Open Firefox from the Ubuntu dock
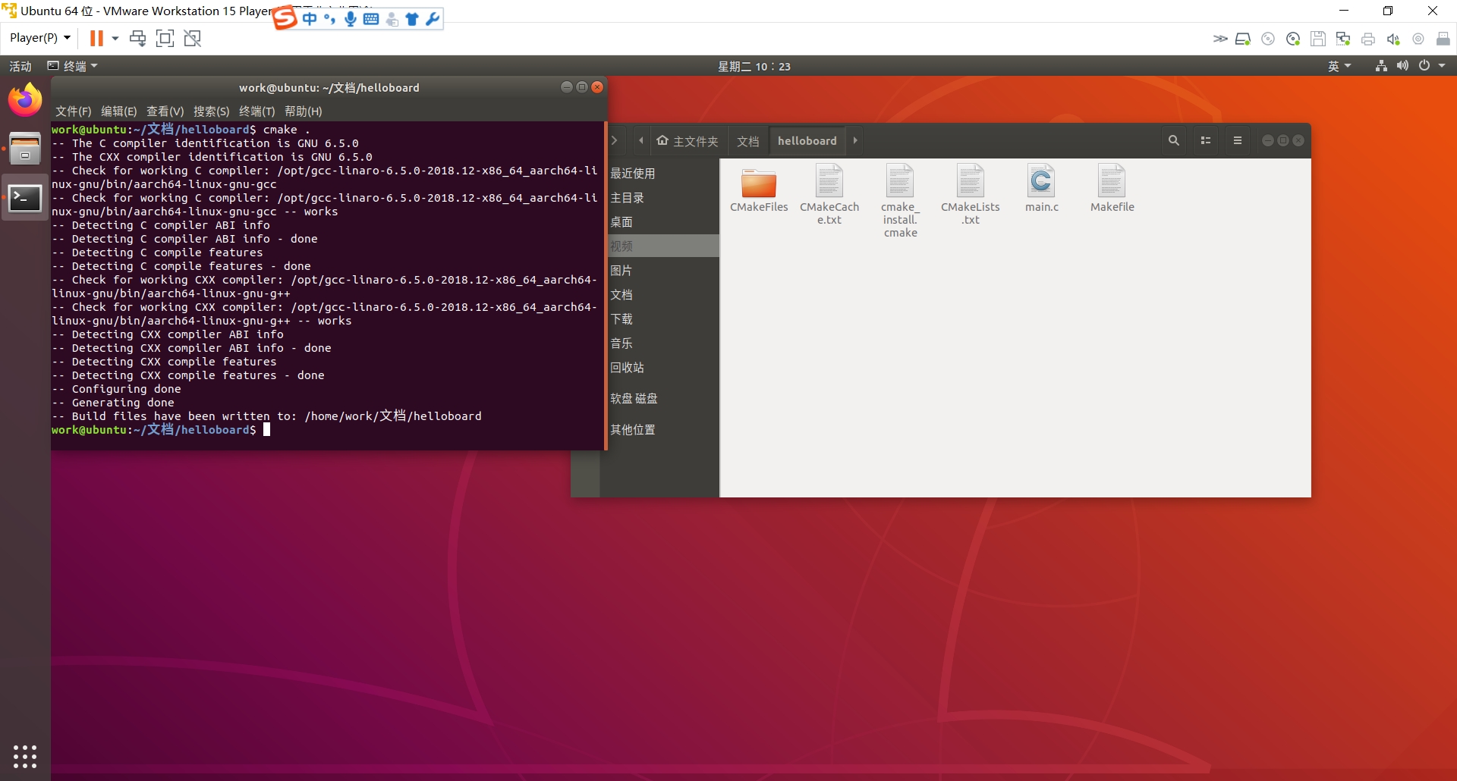Image resolution: width=1457 pixels, height=781 pixels. (25, 100)
